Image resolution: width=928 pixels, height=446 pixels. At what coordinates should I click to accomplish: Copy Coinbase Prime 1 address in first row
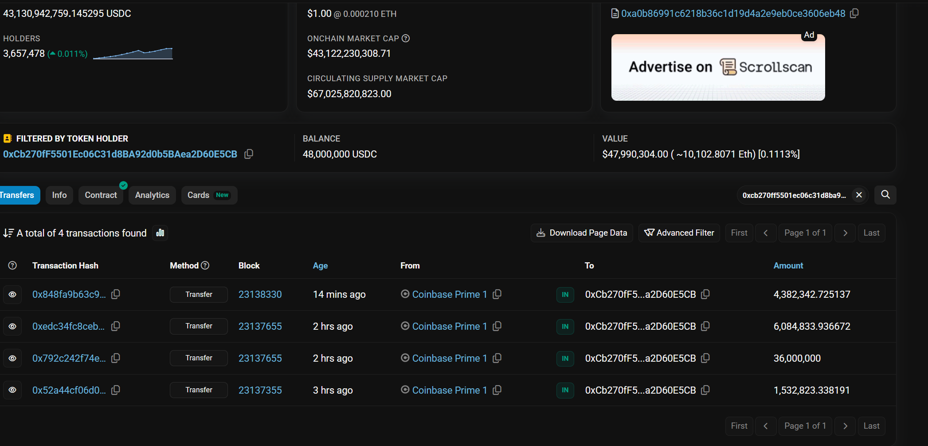click(497, 294)
